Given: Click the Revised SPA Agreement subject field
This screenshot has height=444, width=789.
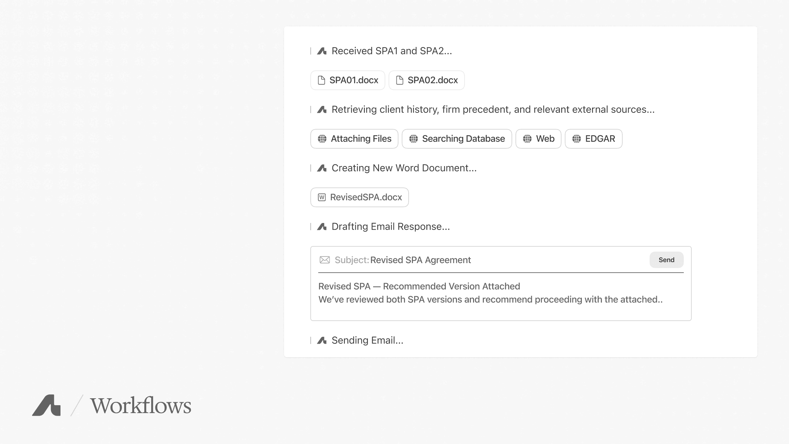Looking at the screenshot, I should pos(420,260).
